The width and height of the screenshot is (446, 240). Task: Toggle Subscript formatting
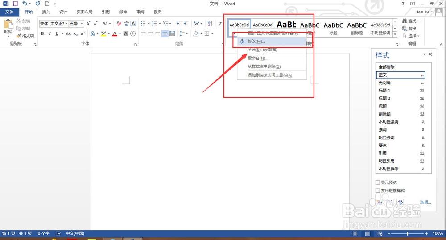(75, 33)
